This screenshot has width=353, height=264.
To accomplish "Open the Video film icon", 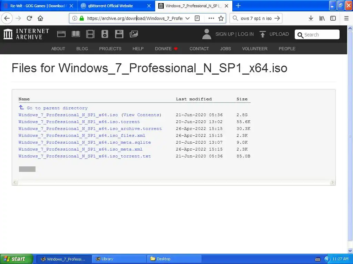I will (x=90, y=34).
